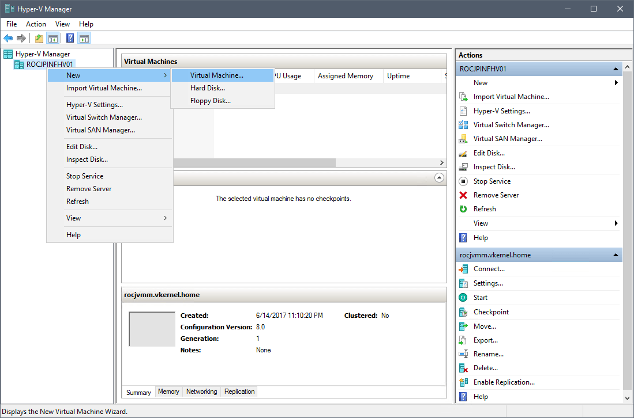
Task: Click the green Start power icon
Action: tap(463, 298)
